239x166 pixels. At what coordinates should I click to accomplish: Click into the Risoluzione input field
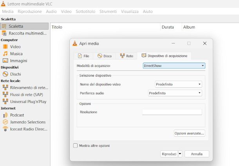172,112
